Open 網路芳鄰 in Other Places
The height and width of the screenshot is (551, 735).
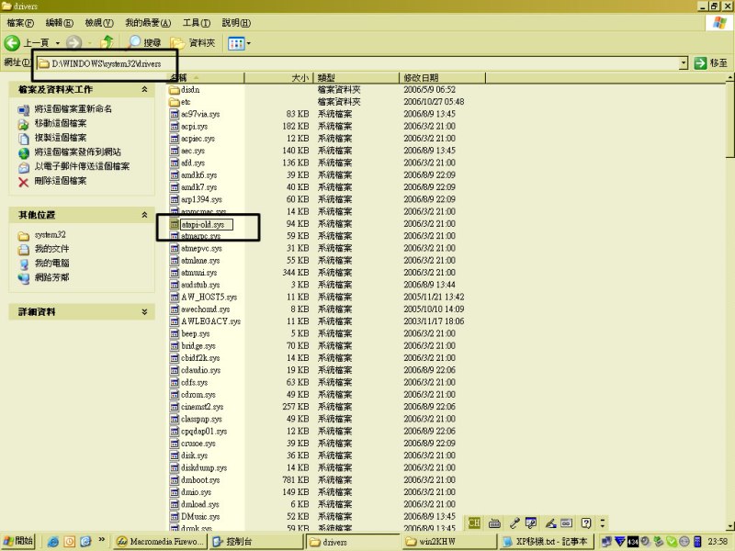(x=51, y=277)
